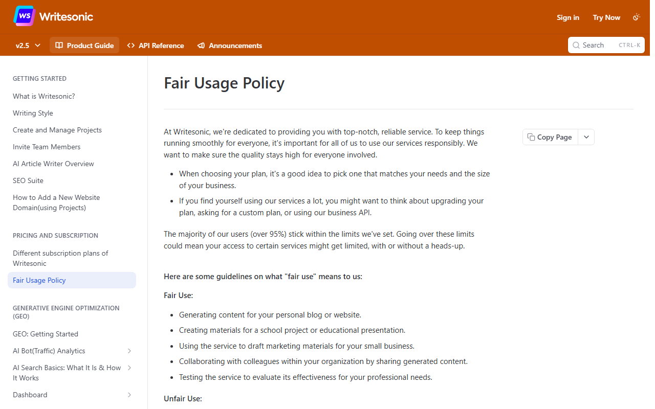Click the Writesonic wordmark text
Screen dimensions: 655x409
[66, 16]
